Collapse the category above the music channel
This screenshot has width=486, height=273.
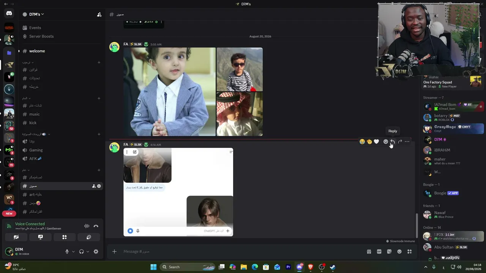click(25, 98)
